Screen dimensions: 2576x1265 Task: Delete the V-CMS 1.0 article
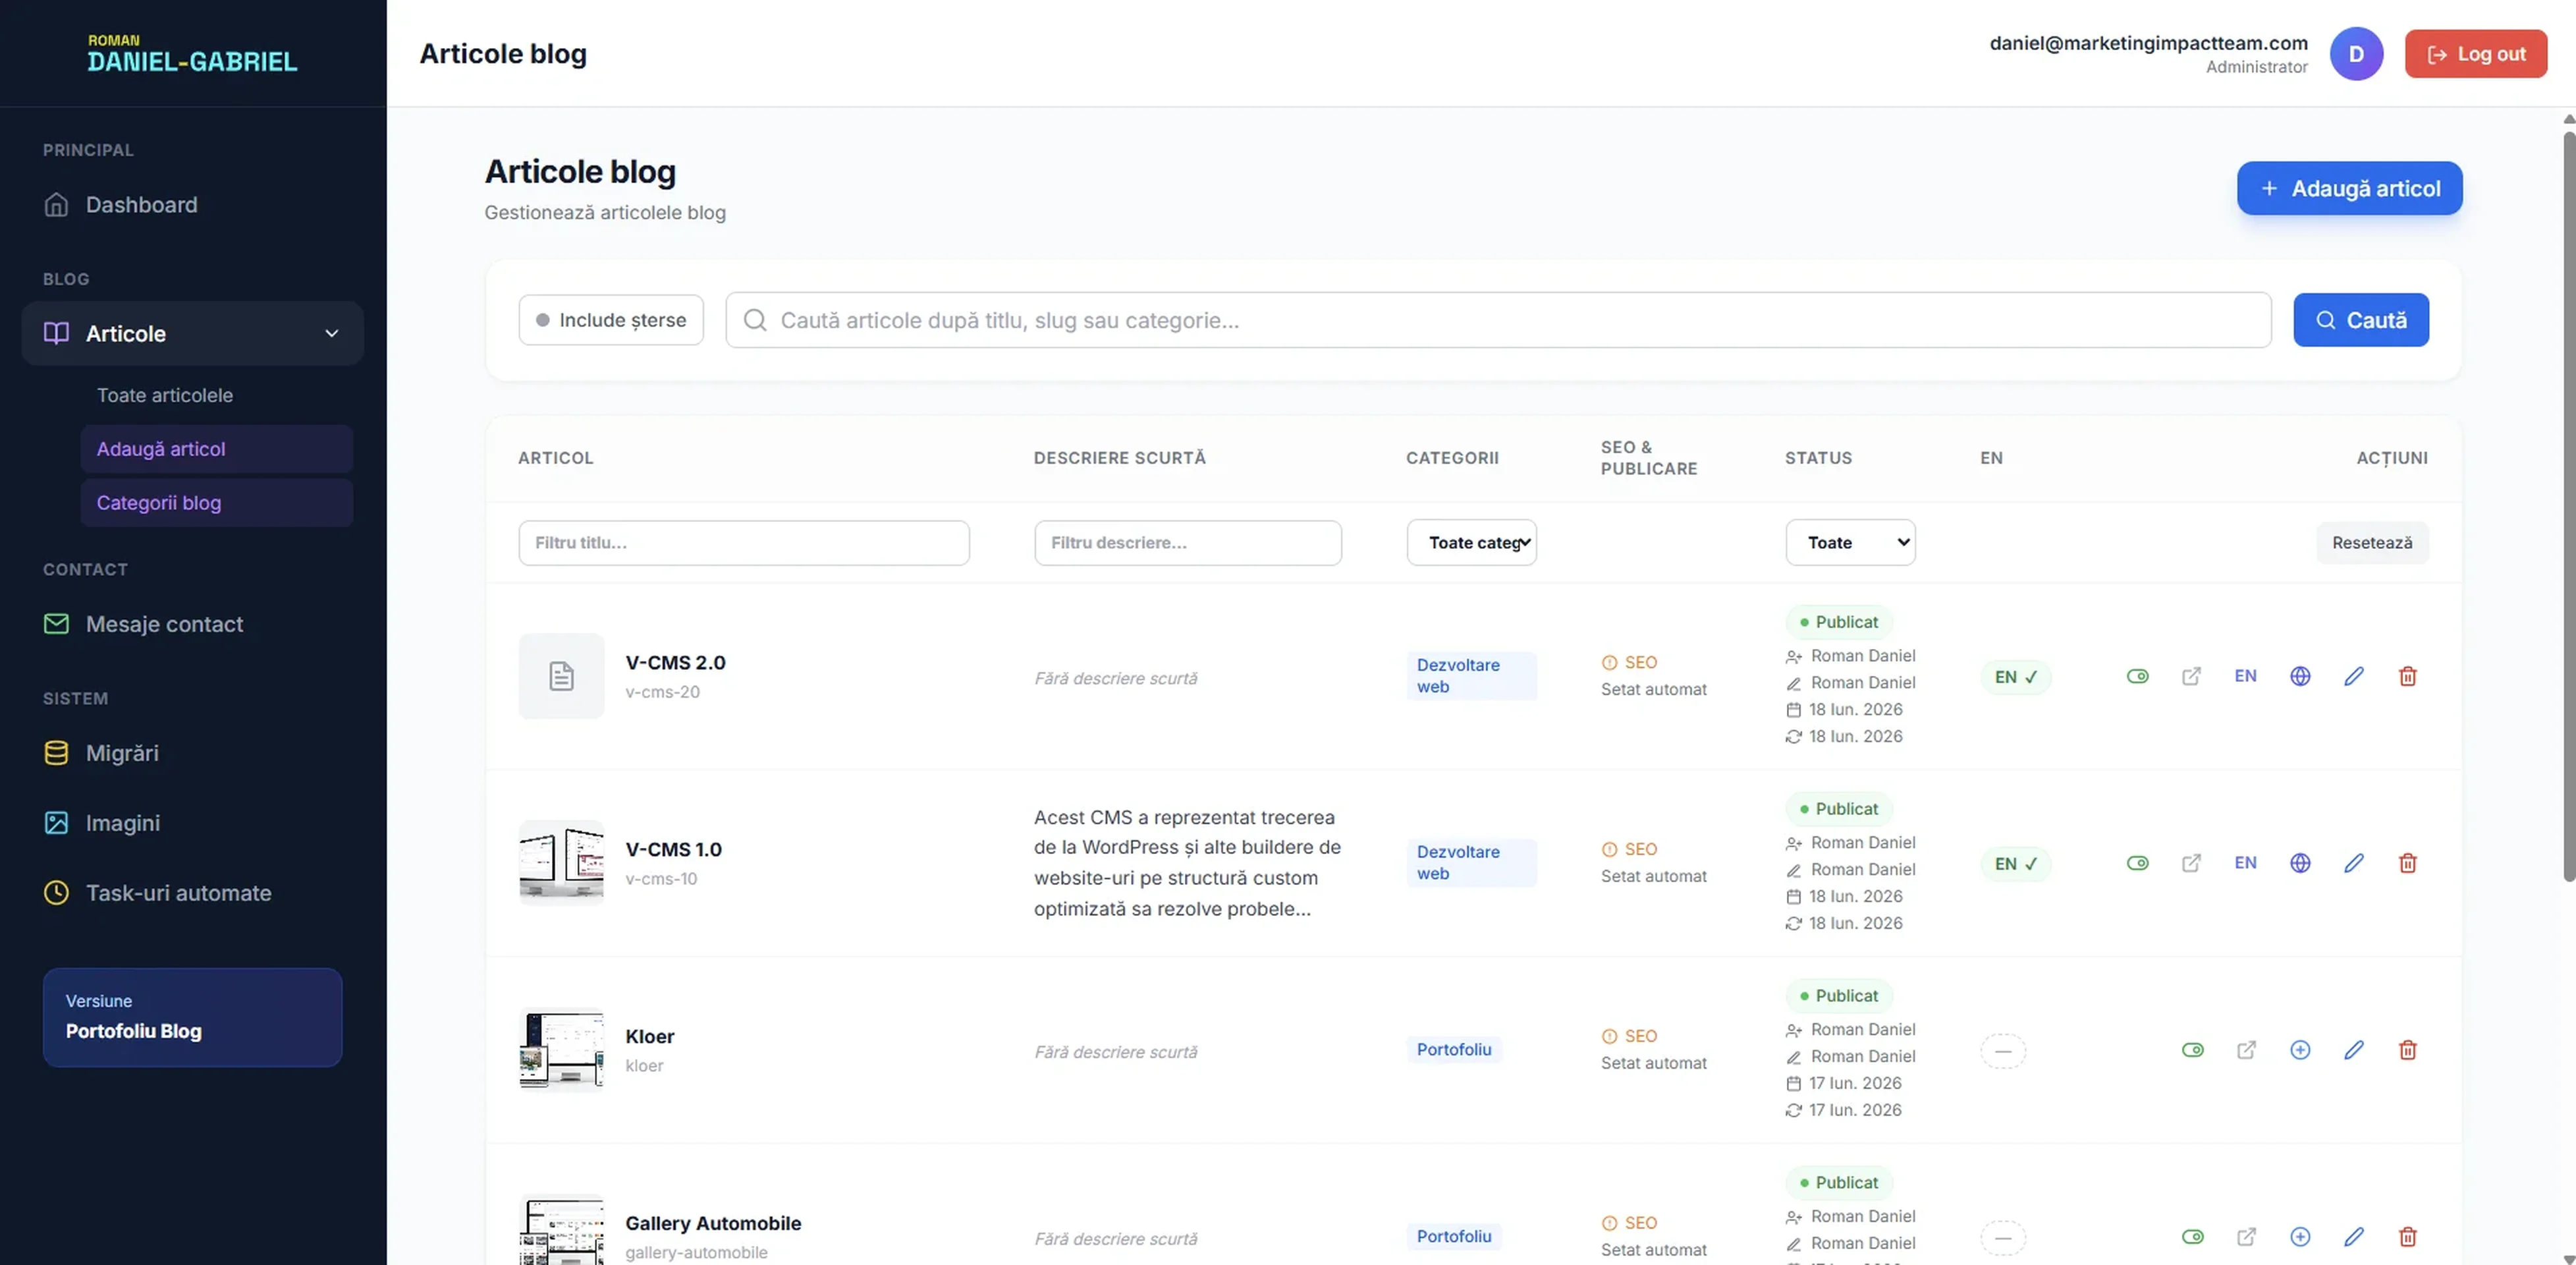click(x=2408, y=863)
